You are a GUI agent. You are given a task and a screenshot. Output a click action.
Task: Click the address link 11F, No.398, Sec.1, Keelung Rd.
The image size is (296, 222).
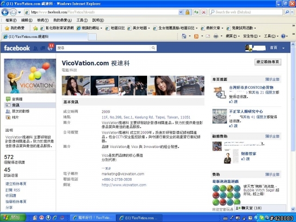pyautogui.click(x=146, y=117)
